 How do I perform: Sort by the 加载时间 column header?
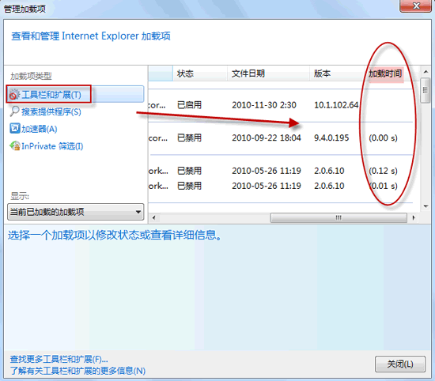[x=385, y=74]
